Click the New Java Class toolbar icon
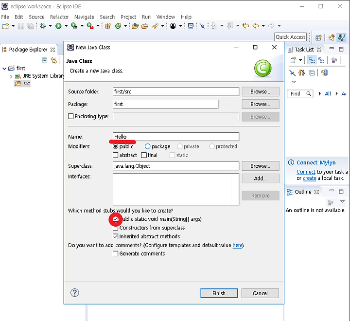The width and height of the screenshot is (350, 321). click(118, 26)
